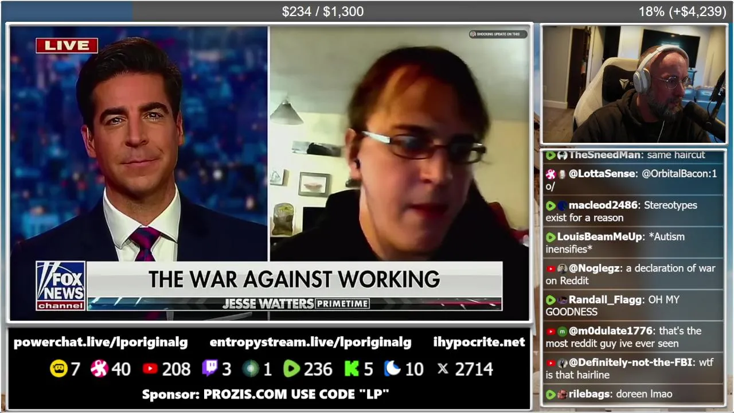Screen dimensions: 734x413
Task: Click the red LIVE badge on the video
Action: tap(67, 45)
